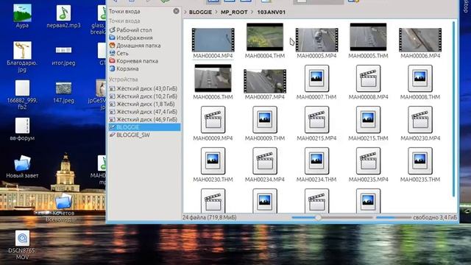Click MP_ROOT in the breadcrumb path

[x=234, y=13]
